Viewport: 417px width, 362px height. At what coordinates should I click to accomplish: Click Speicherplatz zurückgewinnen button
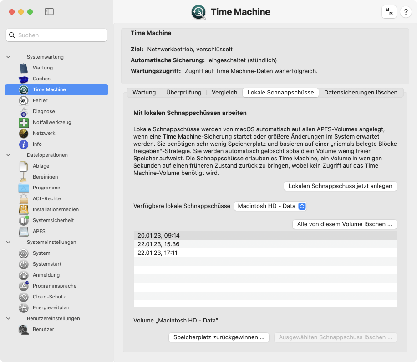point(219,337)
